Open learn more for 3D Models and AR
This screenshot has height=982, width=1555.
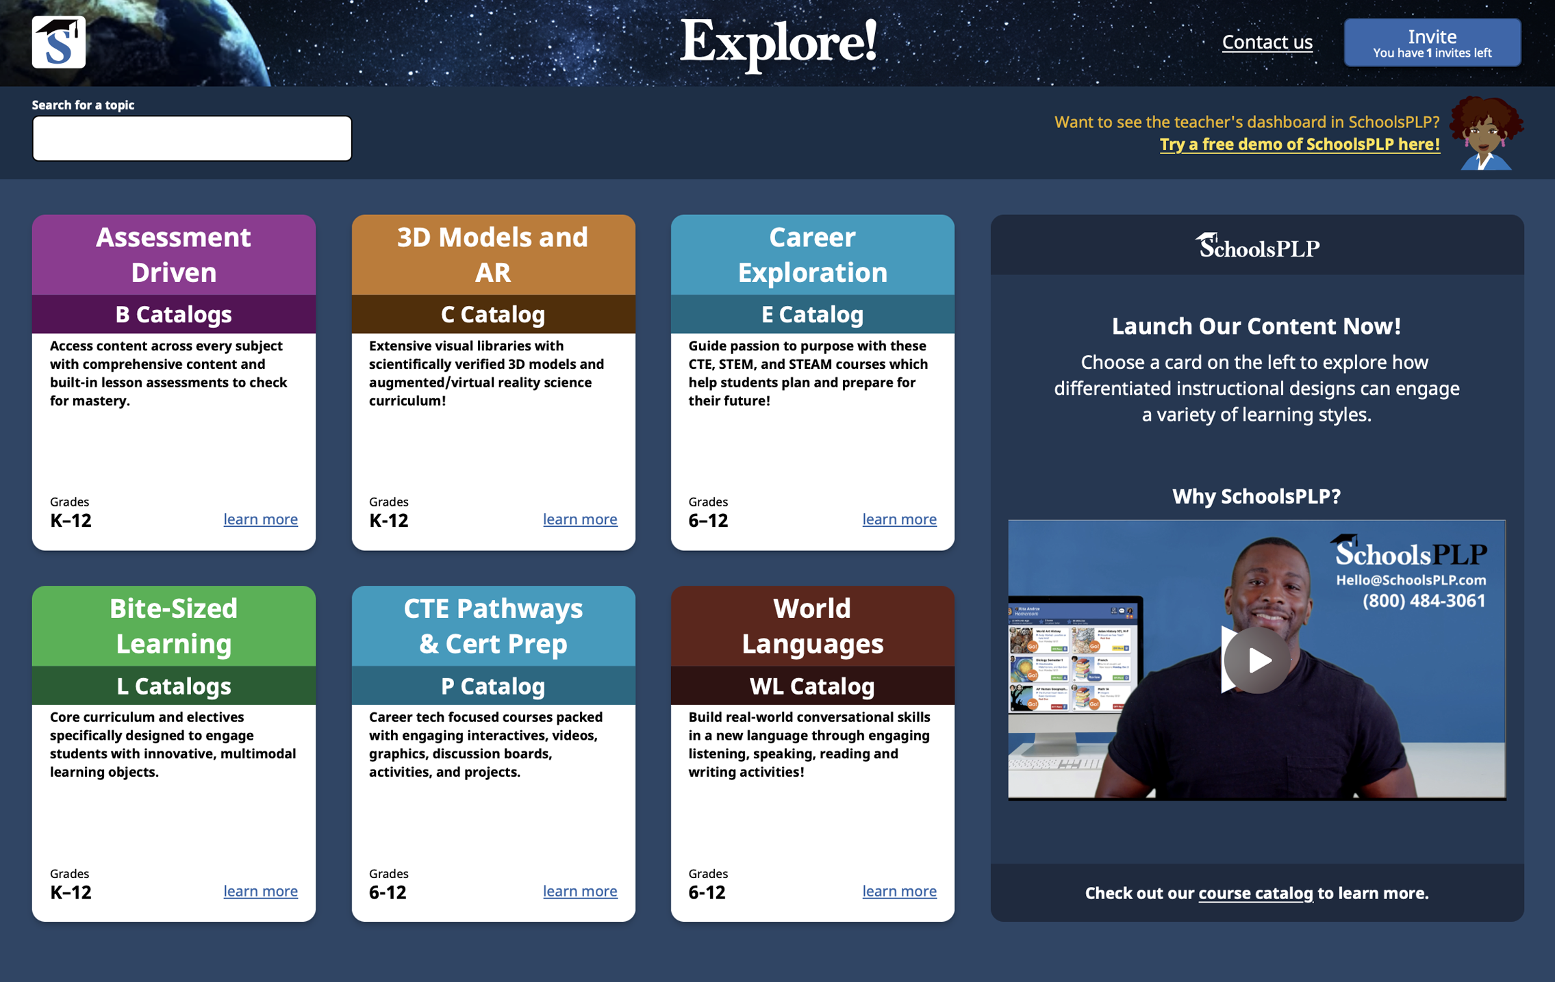pyautogui.click(x=580, y=519)
